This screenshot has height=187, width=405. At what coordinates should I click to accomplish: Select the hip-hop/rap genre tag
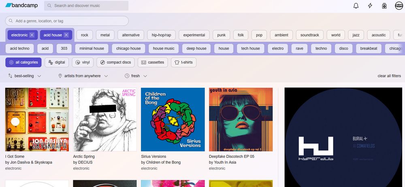click(x=162, y=35)
